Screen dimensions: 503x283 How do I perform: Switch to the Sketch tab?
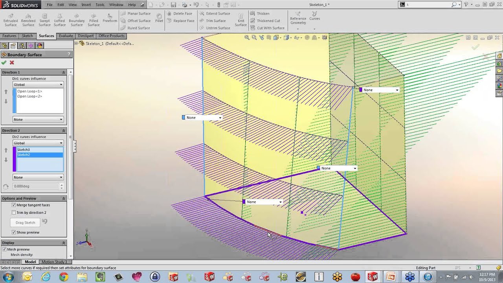[x=28, y=36]
